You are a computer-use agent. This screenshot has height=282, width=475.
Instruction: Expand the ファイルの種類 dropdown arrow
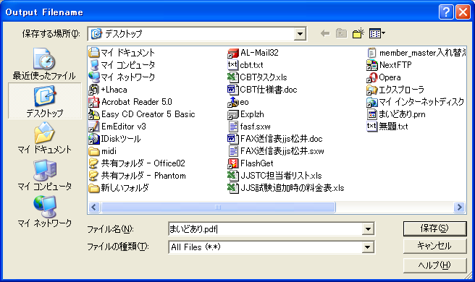[368, 247]
